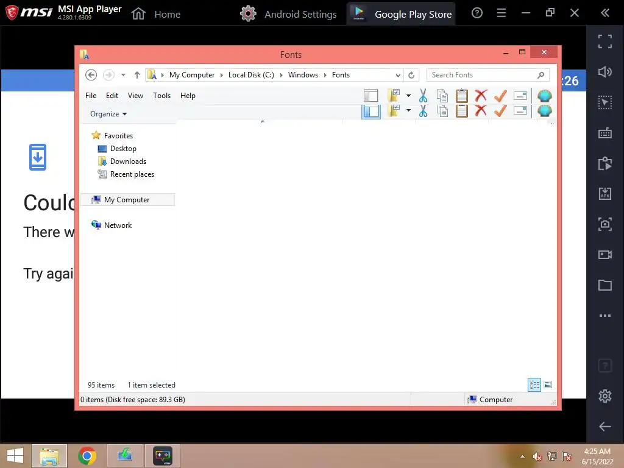Image resolution: width=624 pixels, height=468 pixels.
Task: Click orange checkmark icon in lower toolbar row
Action: pos(500,111)
